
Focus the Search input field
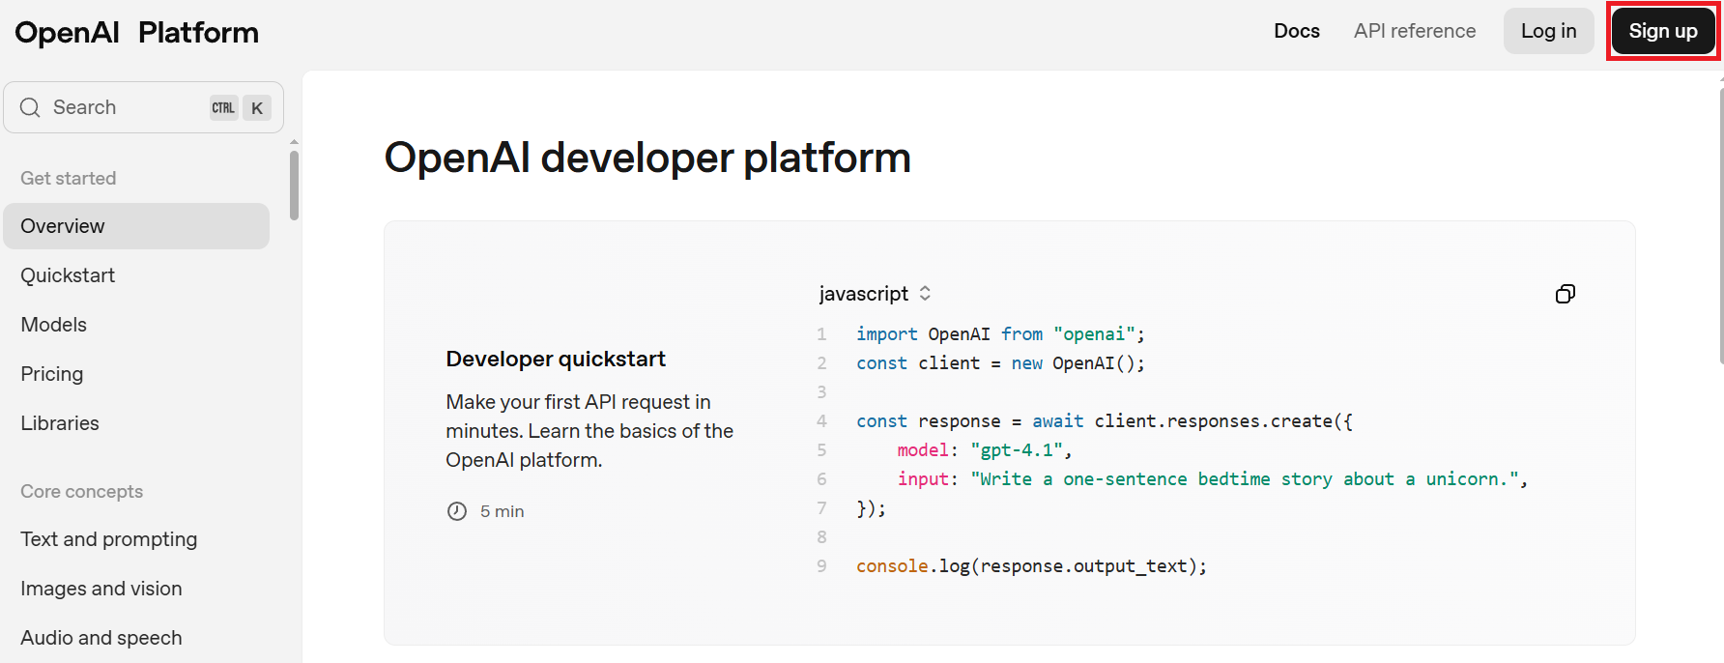(x=126, y=107)
